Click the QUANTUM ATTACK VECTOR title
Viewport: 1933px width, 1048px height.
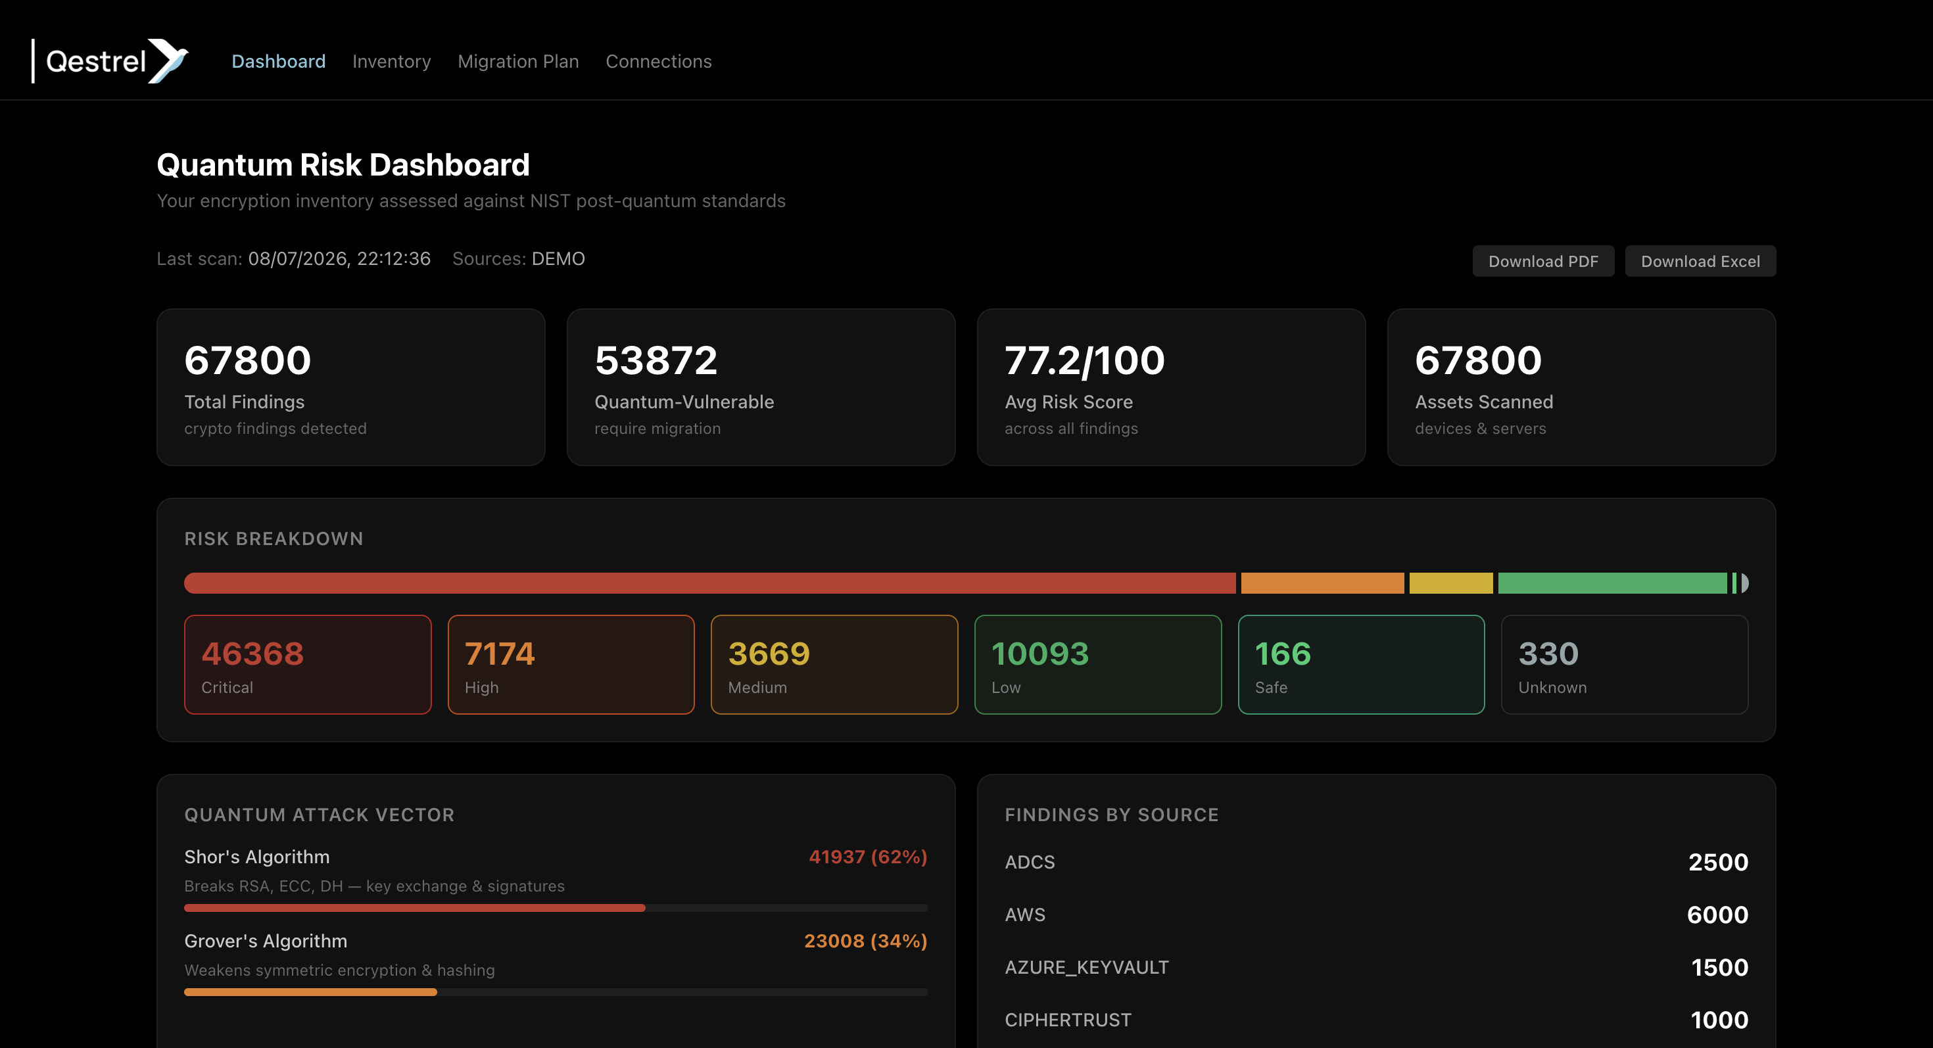pos(319,815)
